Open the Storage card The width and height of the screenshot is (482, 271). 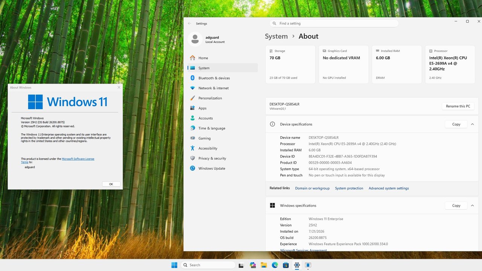290,64
